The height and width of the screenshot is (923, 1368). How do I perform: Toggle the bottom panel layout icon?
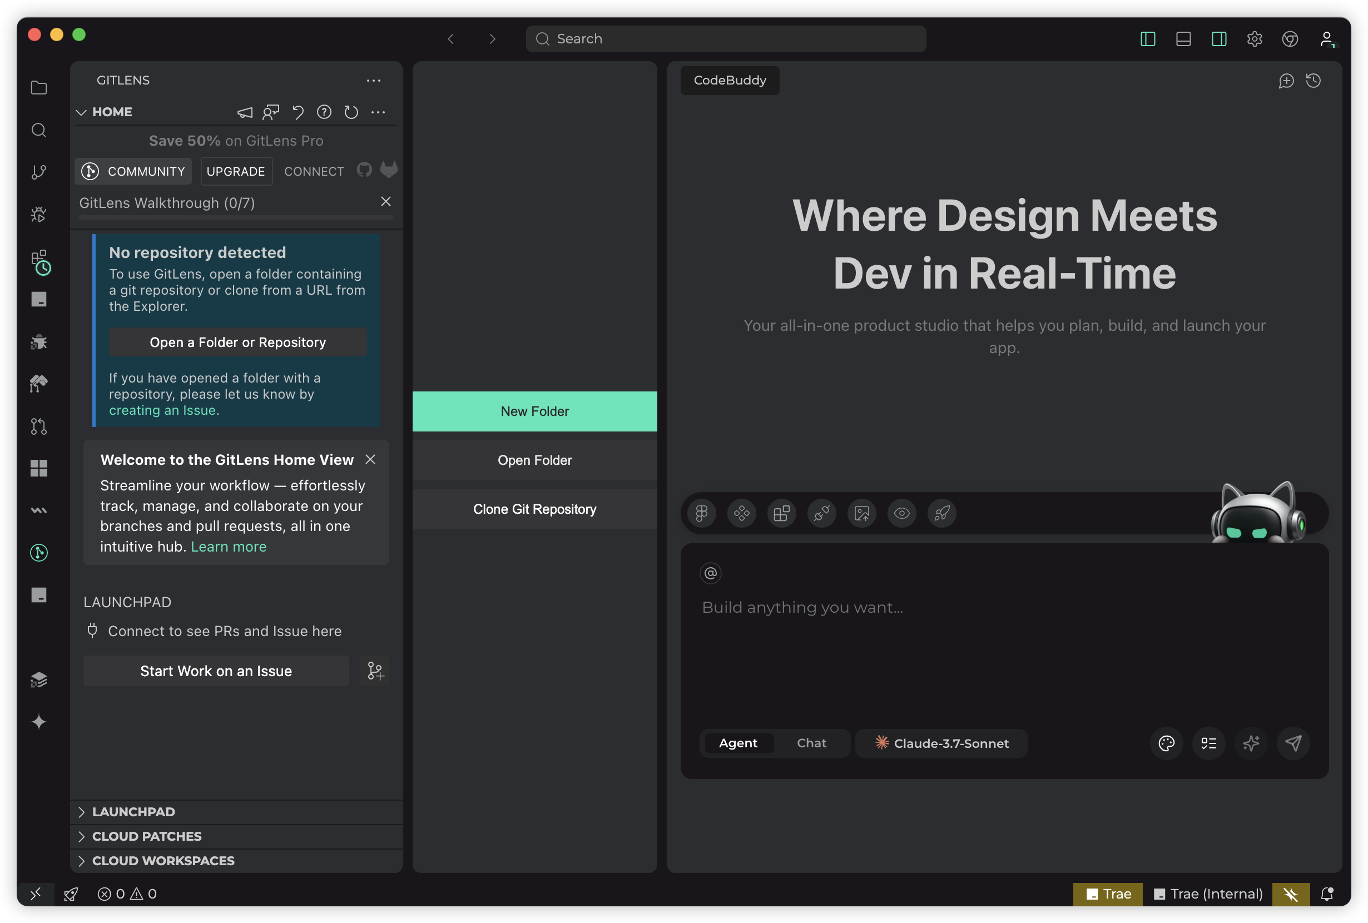(x=1183, y=39)
